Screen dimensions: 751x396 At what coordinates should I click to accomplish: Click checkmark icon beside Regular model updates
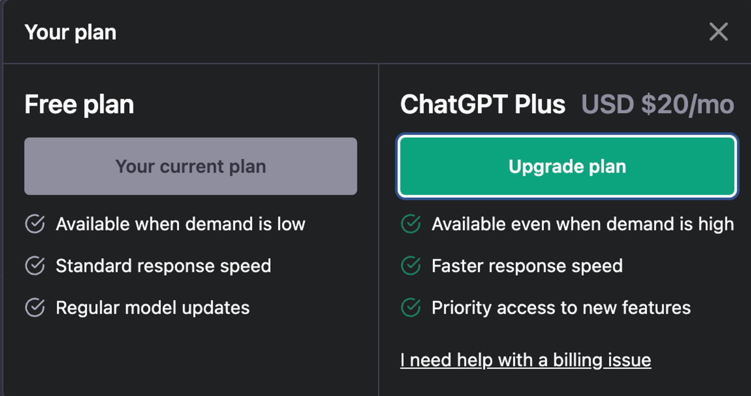35,307
